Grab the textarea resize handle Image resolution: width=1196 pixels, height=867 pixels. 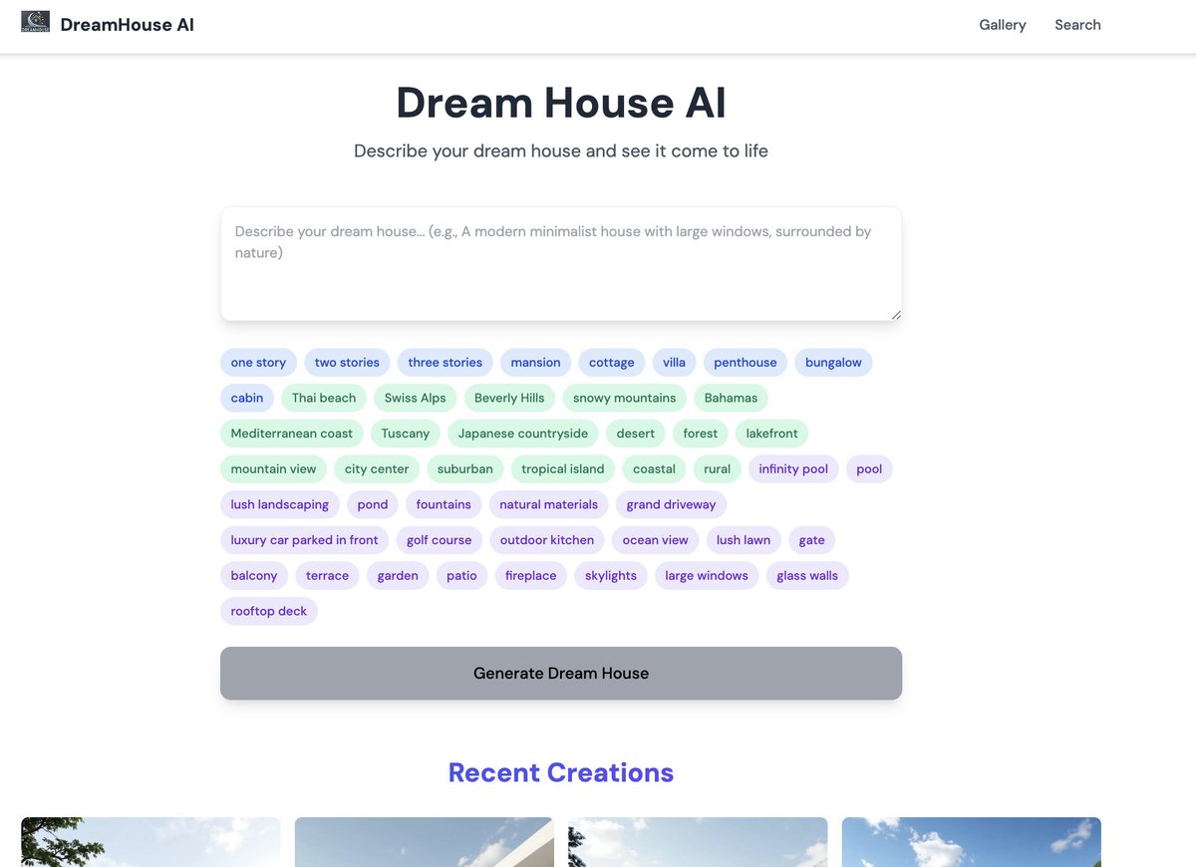[895, 314]
